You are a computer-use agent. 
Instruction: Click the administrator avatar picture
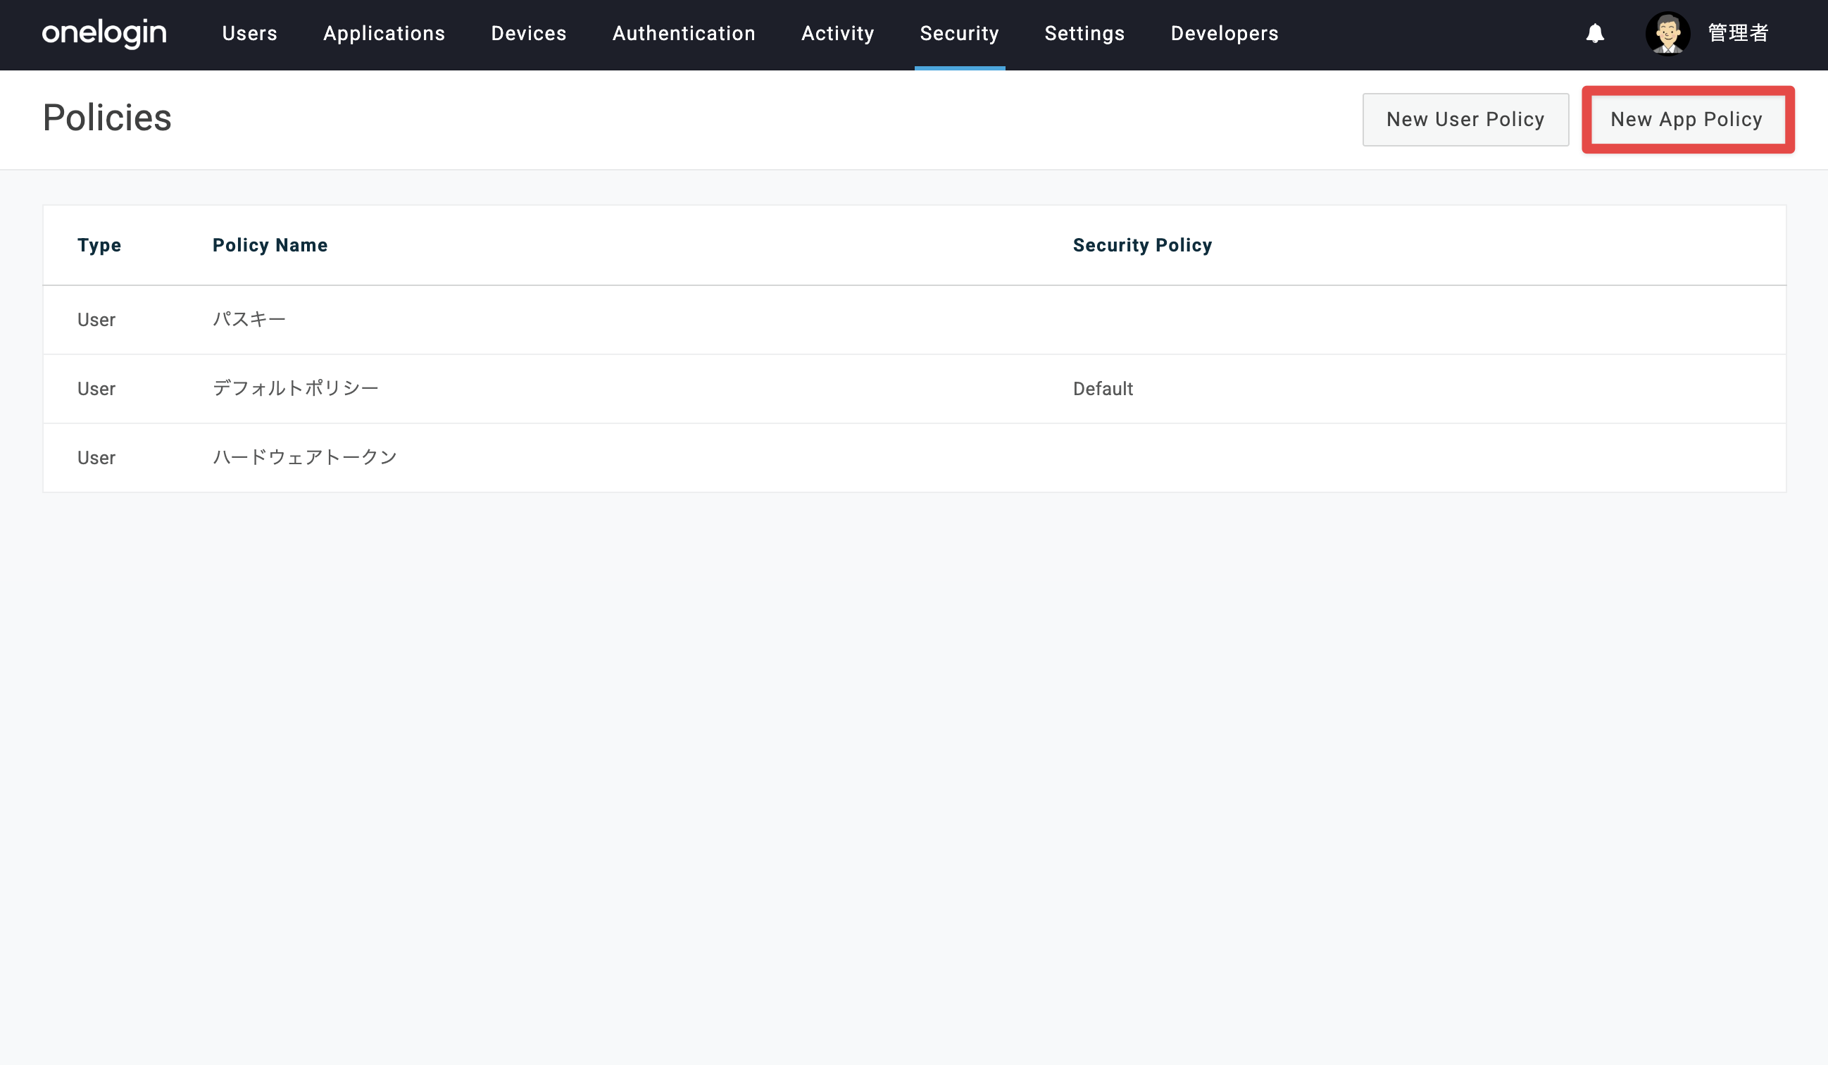1667,33
